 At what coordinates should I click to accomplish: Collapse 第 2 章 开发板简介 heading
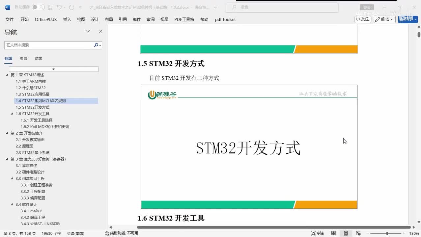7,133
